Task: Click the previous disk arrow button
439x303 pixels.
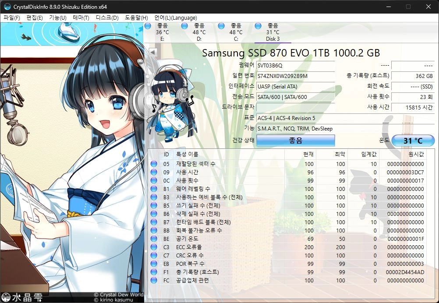Action: point(153,52)
